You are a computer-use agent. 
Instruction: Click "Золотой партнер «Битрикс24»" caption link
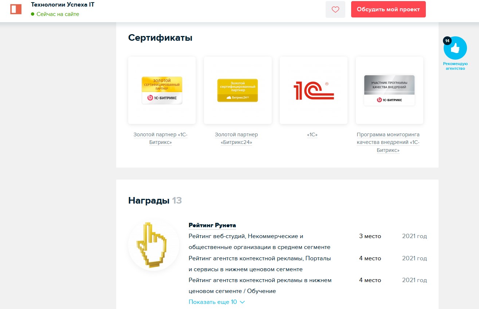[x=236, y=139]
